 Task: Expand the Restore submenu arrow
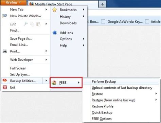[156, 93]
